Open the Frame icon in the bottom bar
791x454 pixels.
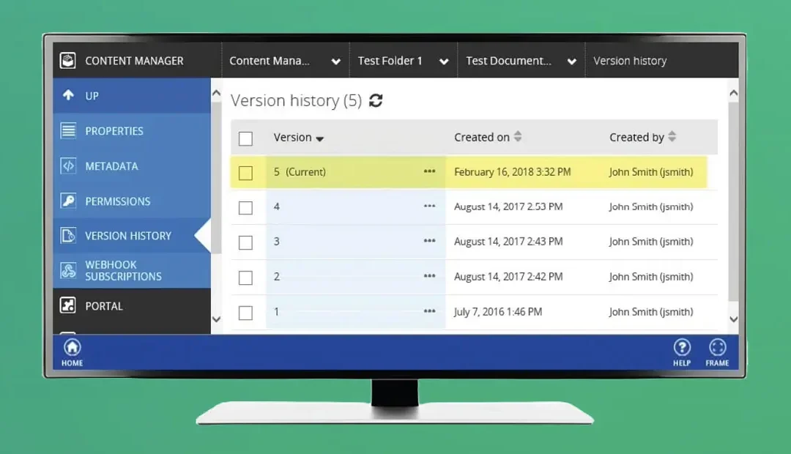point(717,347)
